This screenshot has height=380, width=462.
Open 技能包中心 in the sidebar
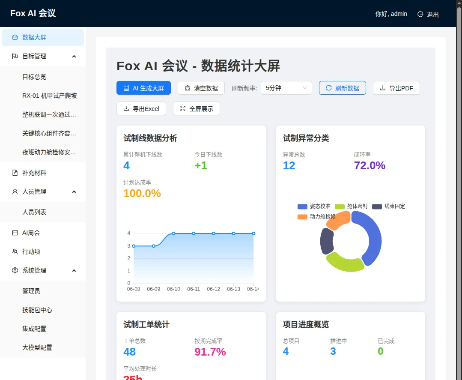pyautogui.click(x=43, y=310)
